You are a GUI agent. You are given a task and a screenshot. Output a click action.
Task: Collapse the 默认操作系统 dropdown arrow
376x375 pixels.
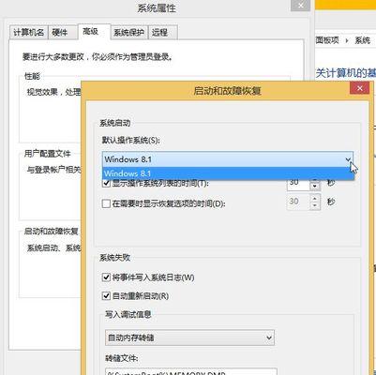tap(348, 159)
